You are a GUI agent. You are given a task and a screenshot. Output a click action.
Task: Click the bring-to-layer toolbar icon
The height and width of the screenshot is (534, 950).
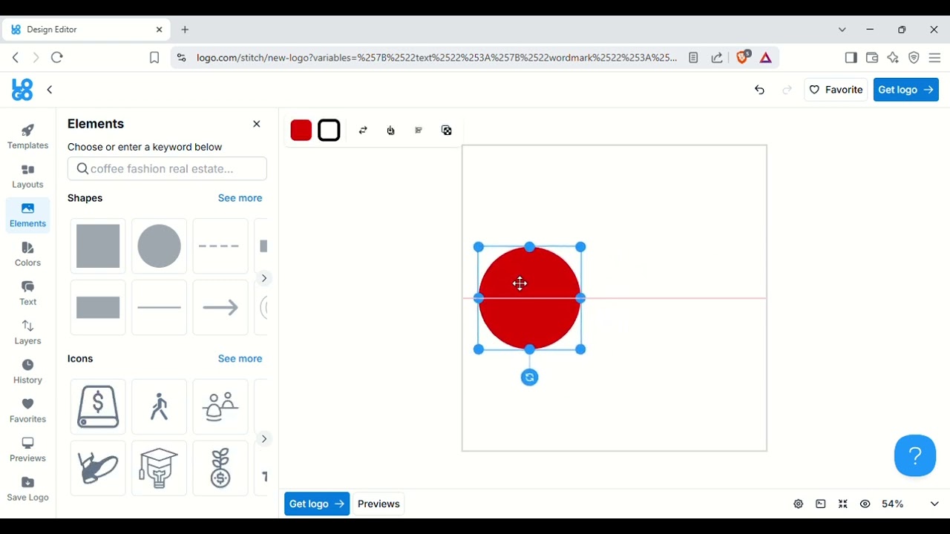point(391,131)
